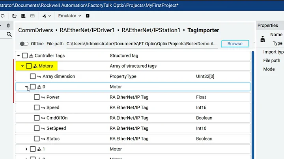
Task: Click the Motors tree label
Action: click(x=46, y=66)
